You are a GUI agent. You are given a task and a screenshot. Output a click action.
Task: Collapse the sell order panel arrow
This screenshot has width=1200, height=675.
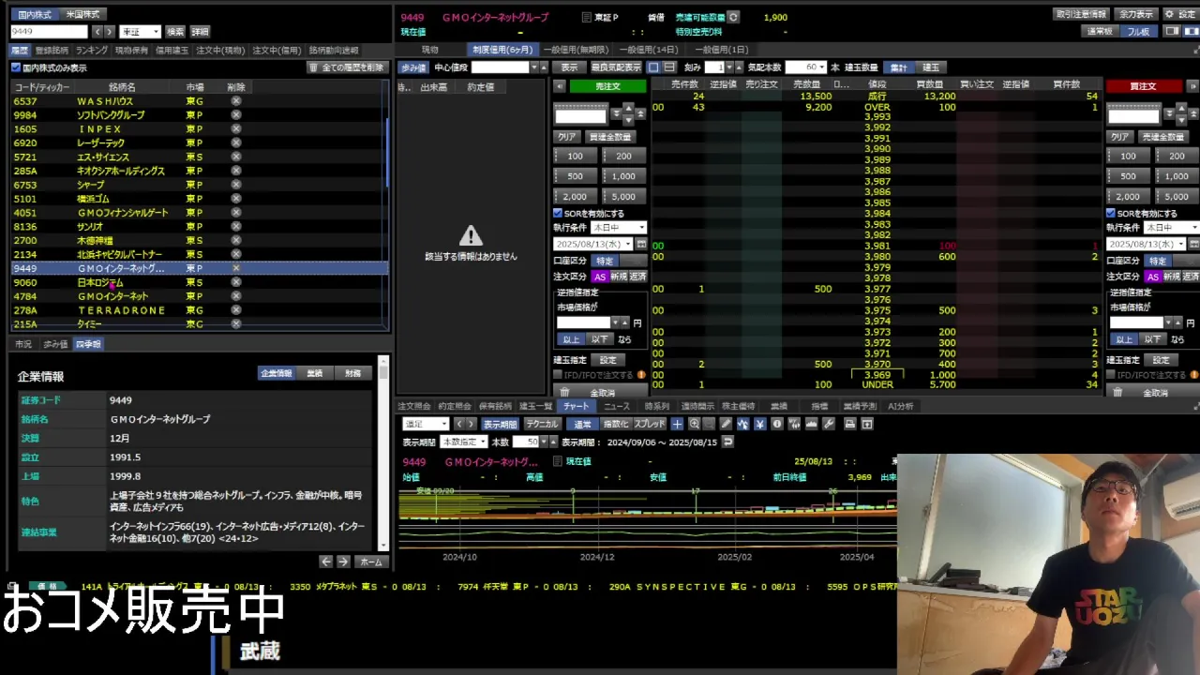(x=560, y=86)
